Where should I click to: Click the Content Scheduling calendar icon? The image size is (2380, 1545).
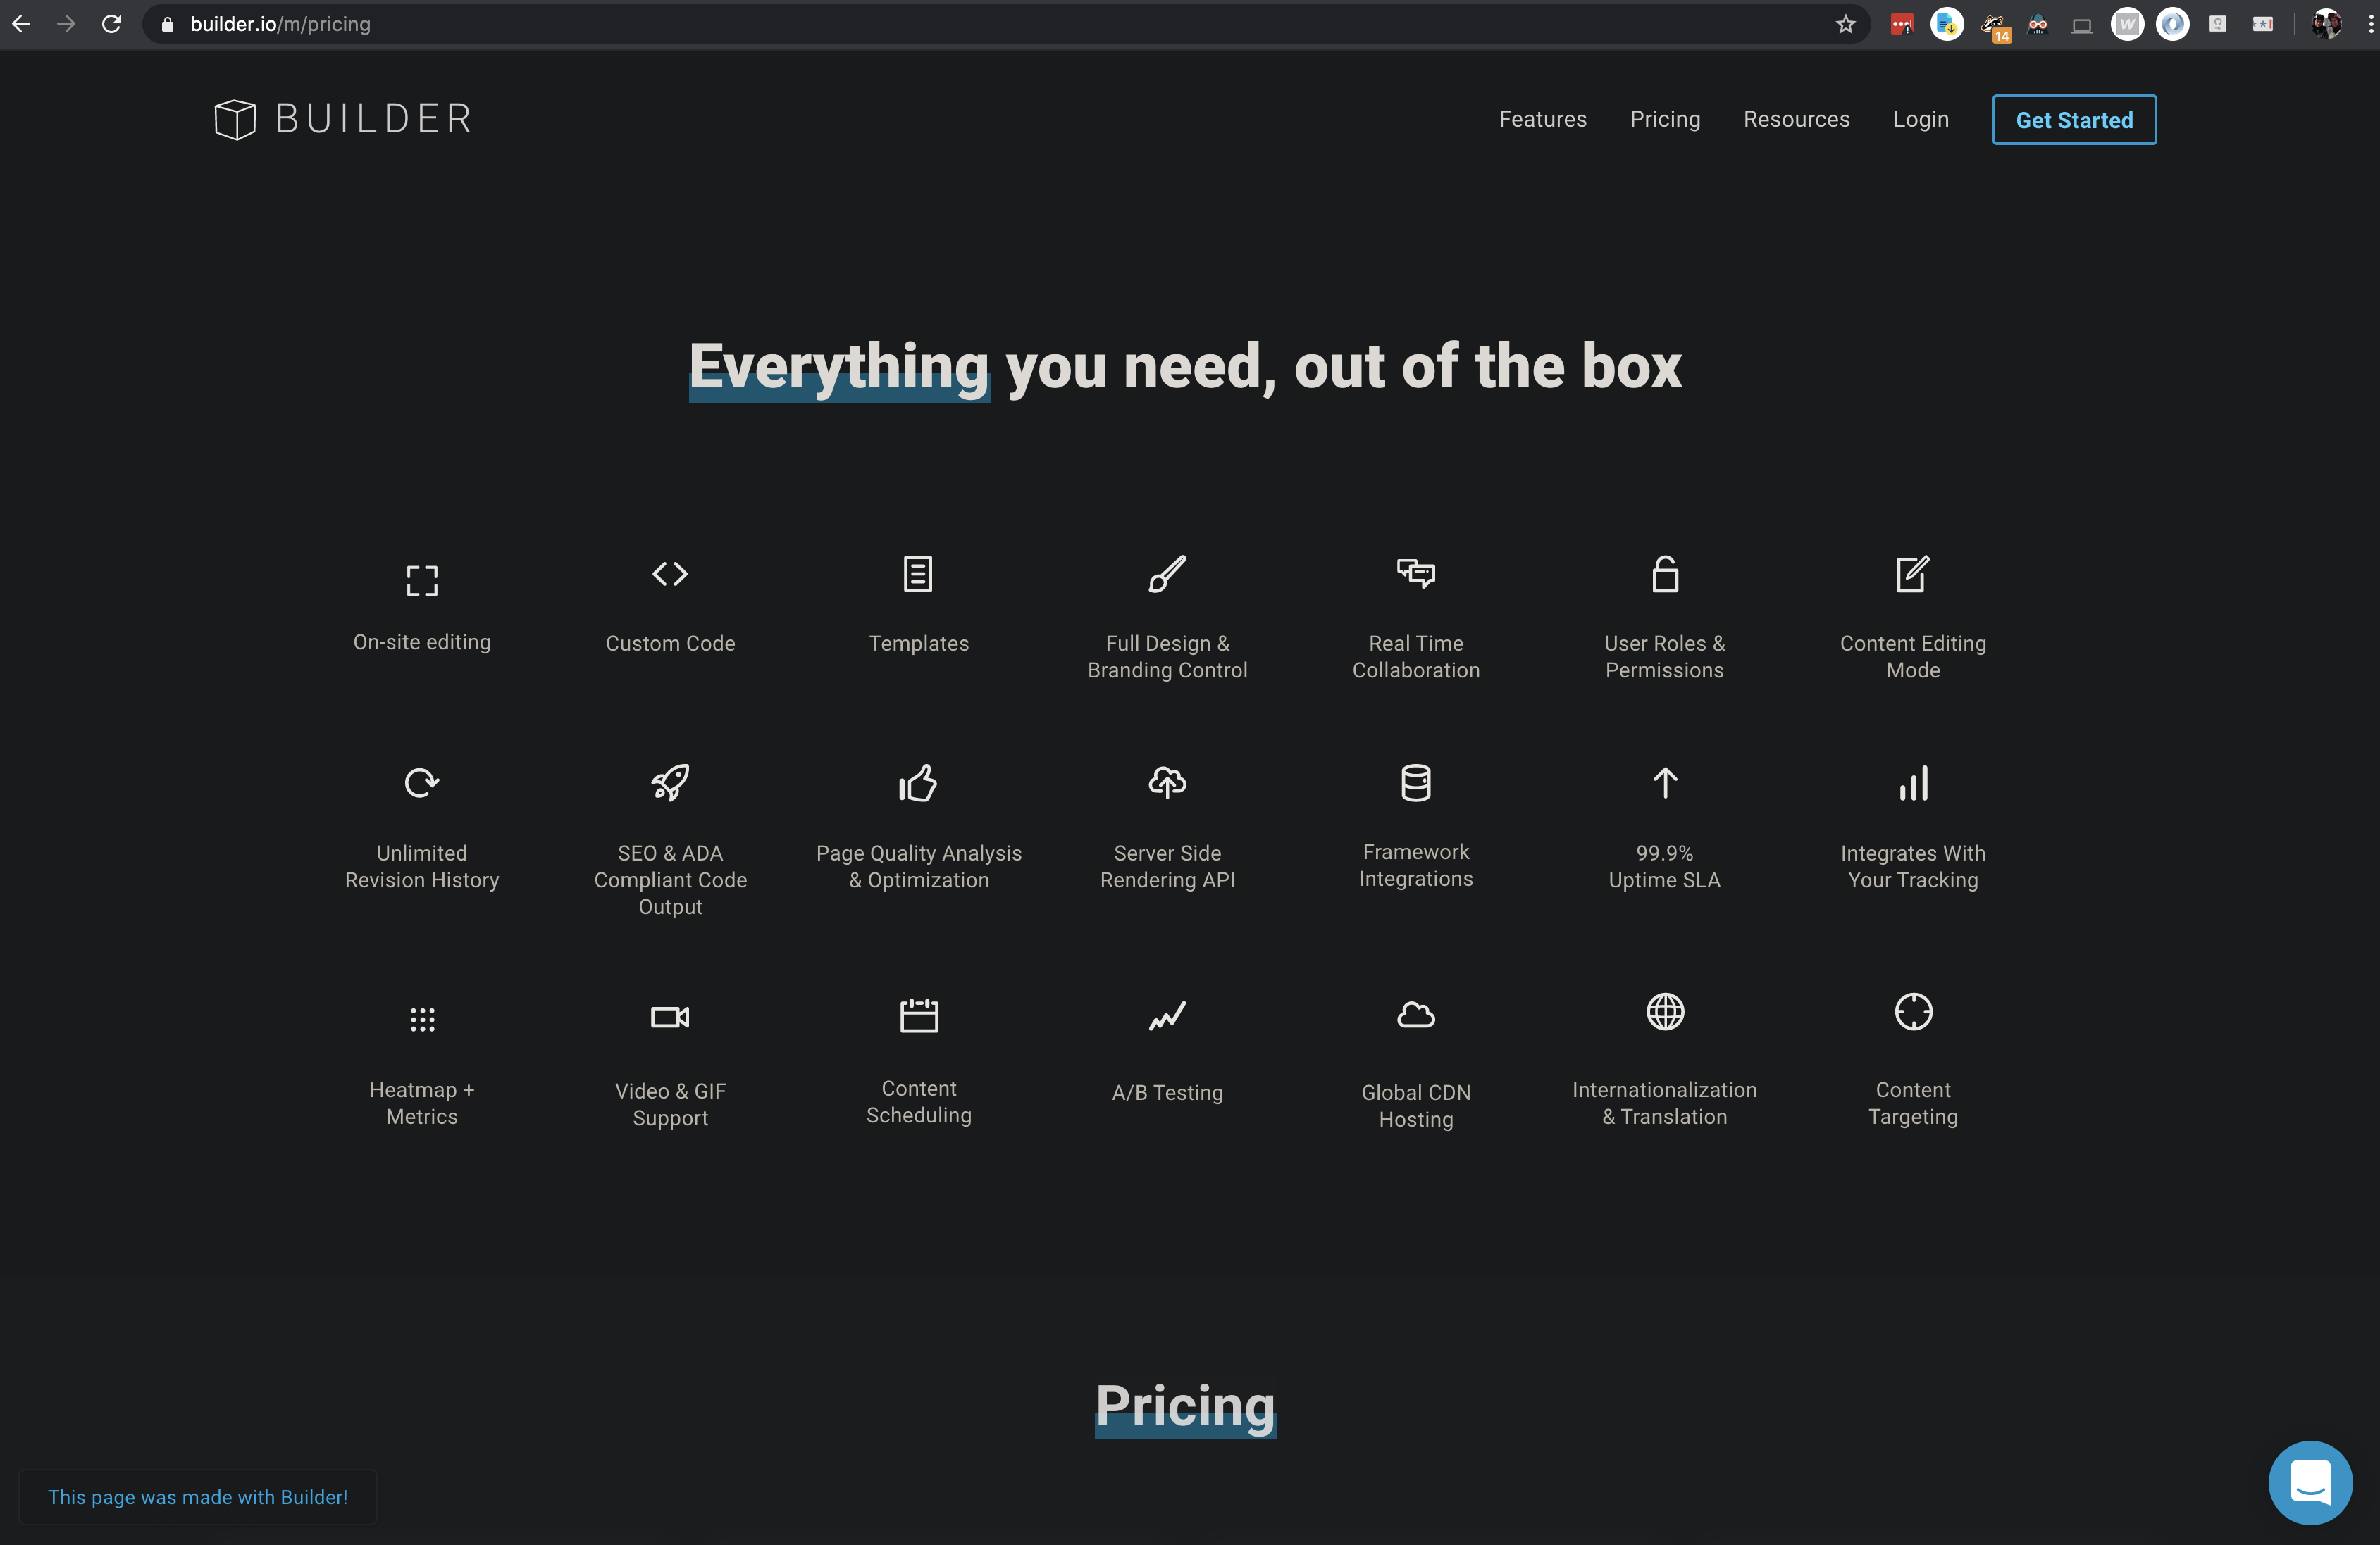coord(918,1015)
